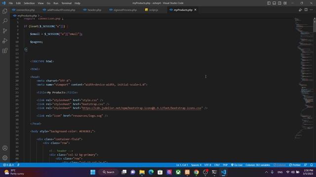
Task: Click the dimmed Colorize status item
Action: 279,165
